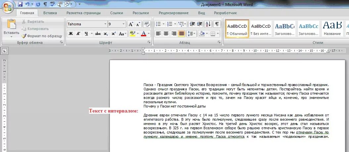Save the document from Quick Access toolbar

click(20, 4)
